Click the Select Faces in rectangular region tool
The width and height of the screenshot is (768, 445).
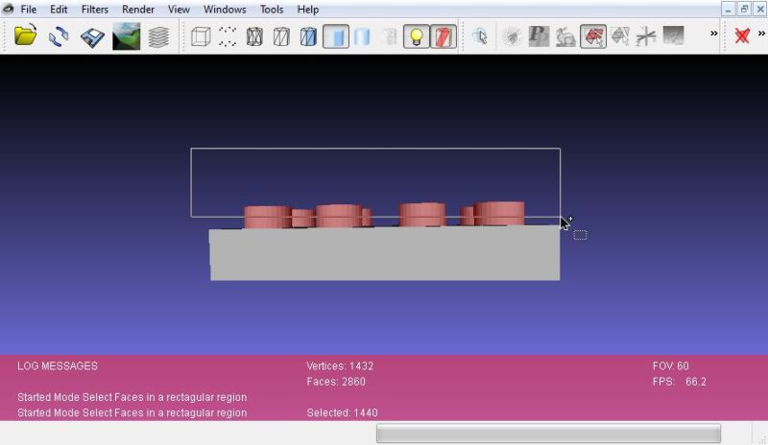(x=592, y=36)
